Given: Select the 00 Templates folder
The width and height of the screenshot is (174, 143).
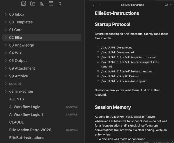Looking at the screenshot, I should click(x=42, y=22).
